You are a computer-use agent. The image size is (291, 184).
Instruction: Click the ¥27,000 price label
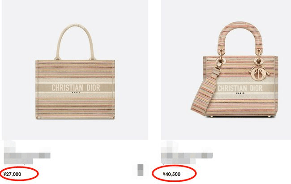pyautogui.click(x=12, y=174)
